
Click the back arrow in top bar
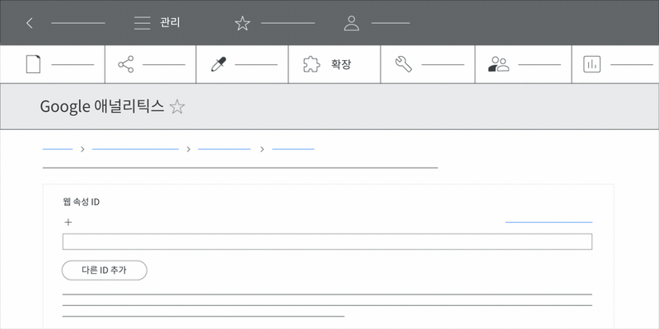click(29, 23)
